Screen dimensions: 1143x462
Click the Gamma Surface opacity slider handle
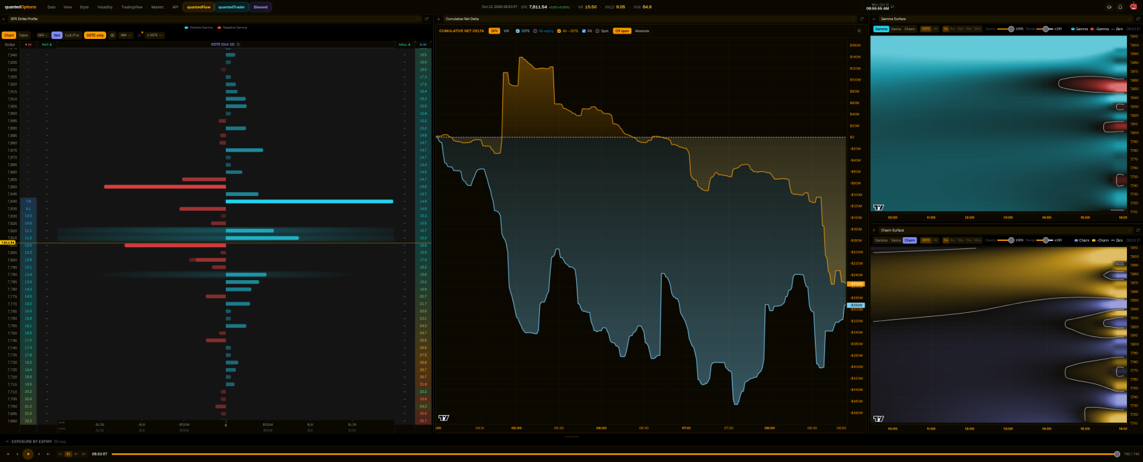1011,29
